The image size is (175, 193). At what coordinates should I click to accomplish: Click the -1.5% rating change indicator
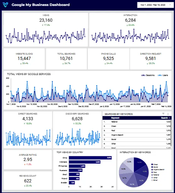28,164
